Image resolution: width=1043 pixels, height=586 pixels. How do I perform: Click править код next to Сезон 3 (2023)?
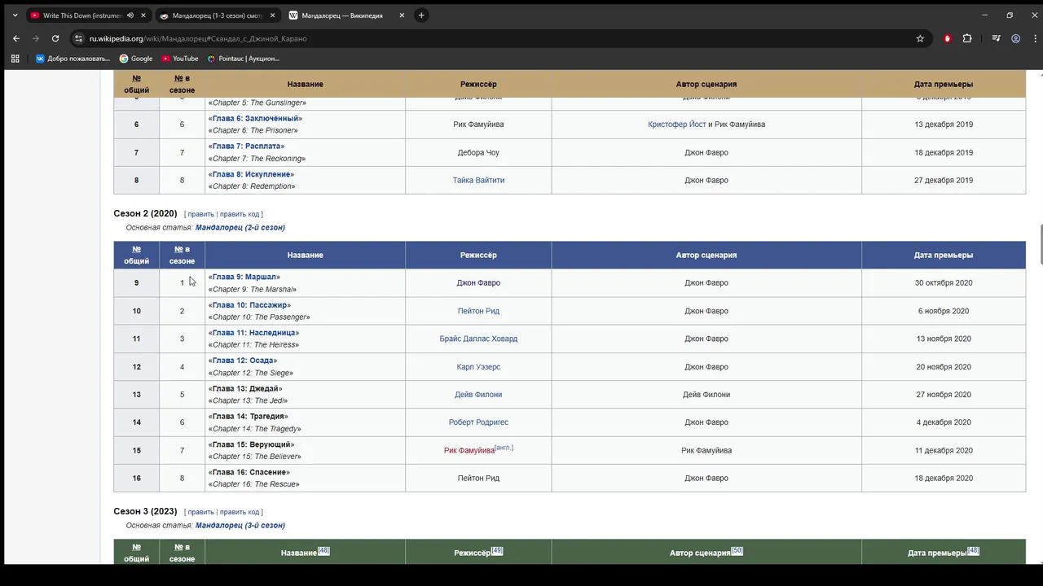[x=240, y=512]
